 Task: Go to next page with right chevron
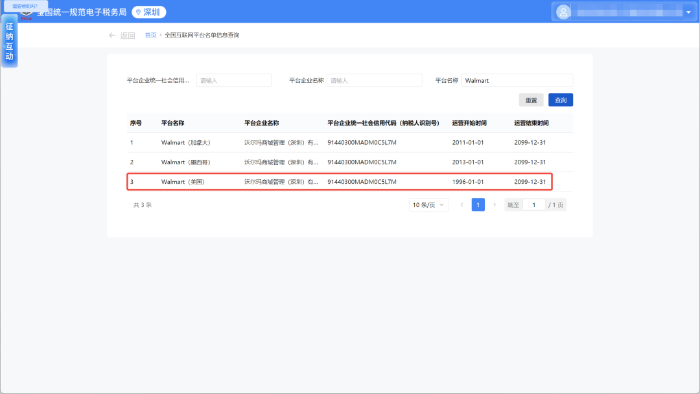point(495,205)
